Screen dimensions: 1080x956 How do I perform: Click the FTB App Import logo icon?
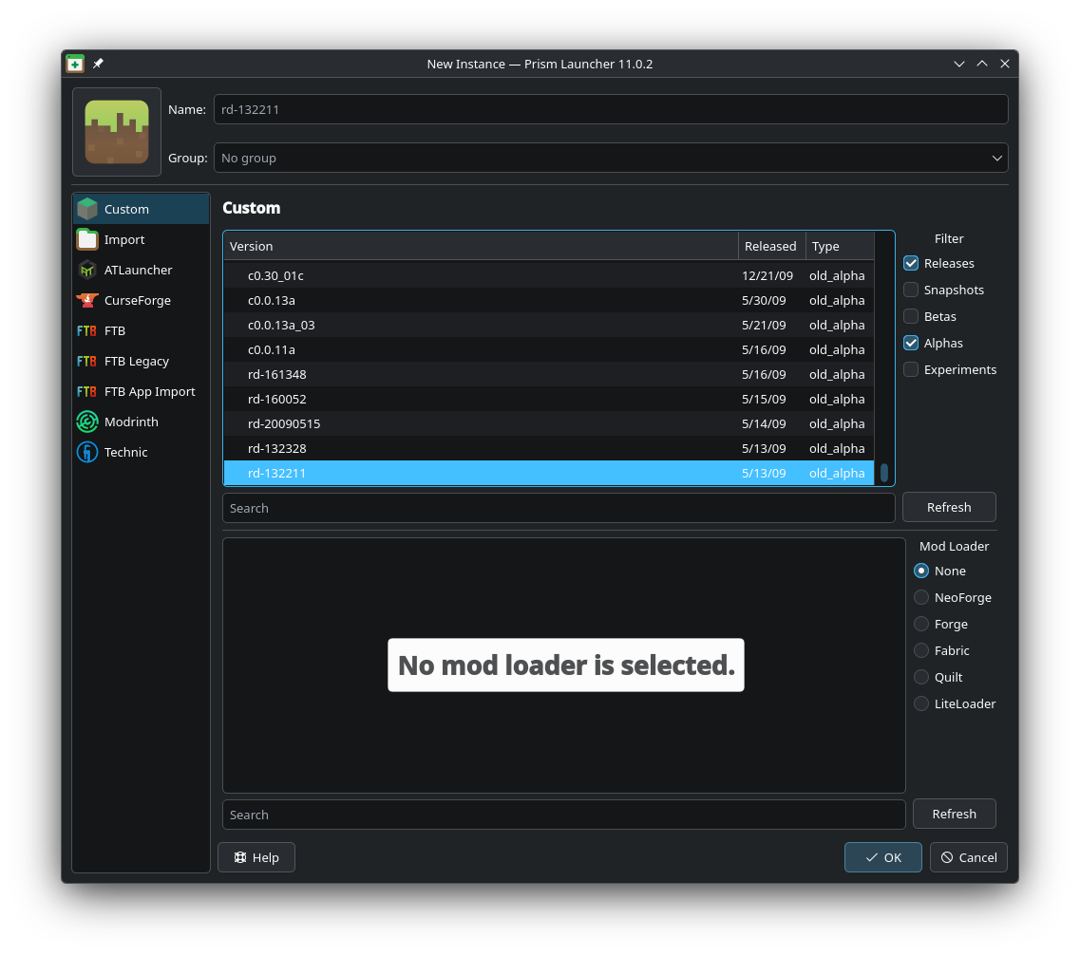pos(87,391)
